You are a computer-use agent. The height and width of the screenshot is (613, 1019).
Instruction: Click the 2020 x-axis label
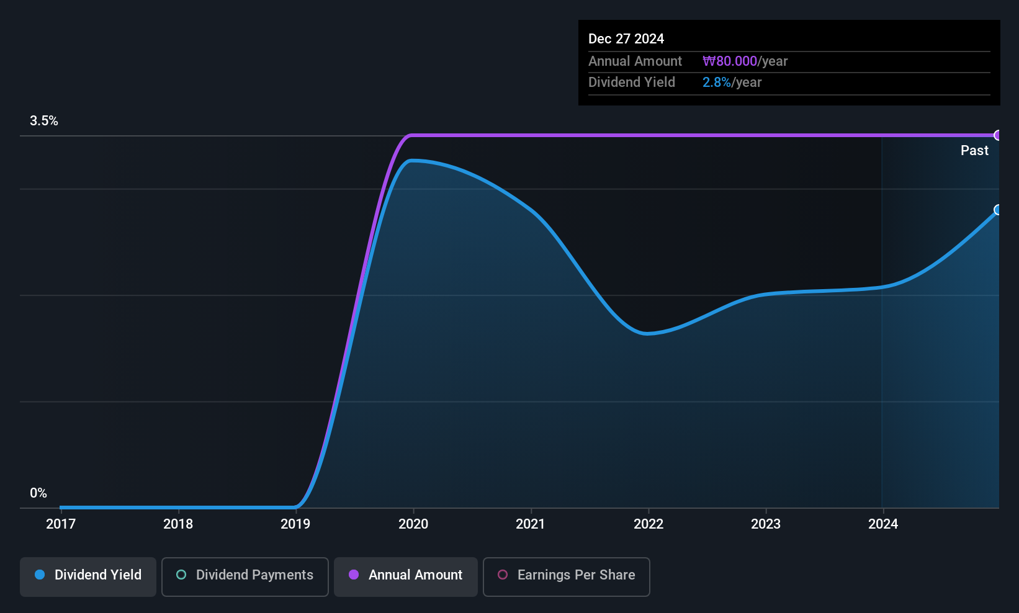(413, 524)
